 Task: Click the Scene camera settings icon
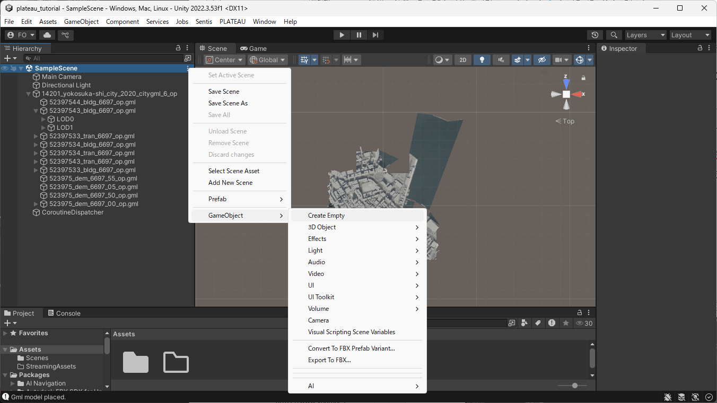[558, 60]
